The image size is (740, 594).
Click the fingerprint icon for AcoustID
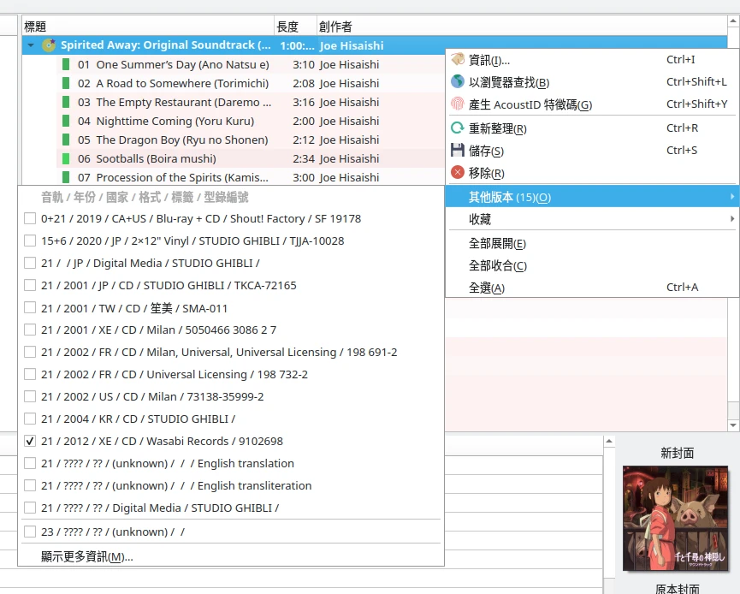458,104
